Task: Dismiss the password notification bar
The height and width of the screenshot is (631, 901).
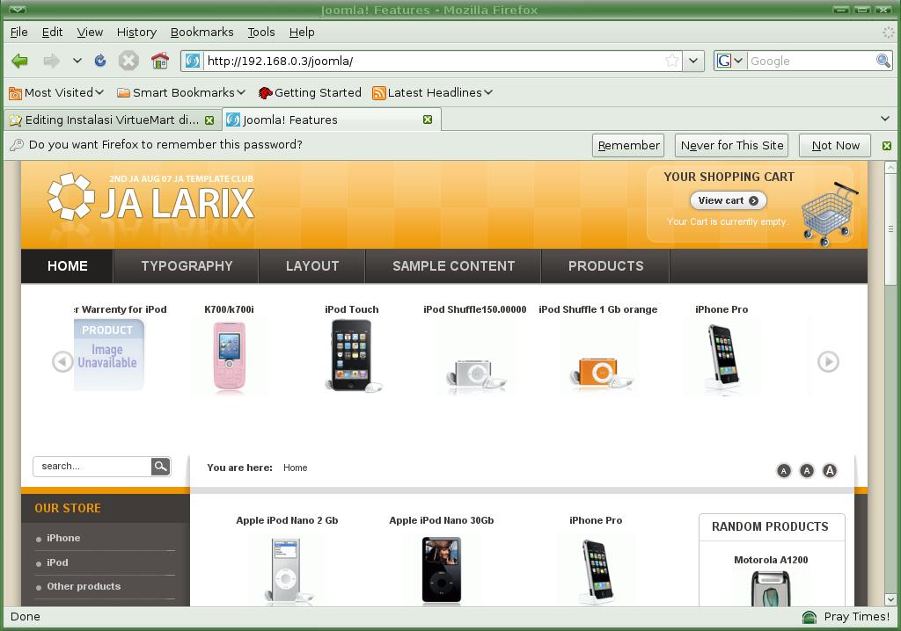Action: tap(887, 146)
